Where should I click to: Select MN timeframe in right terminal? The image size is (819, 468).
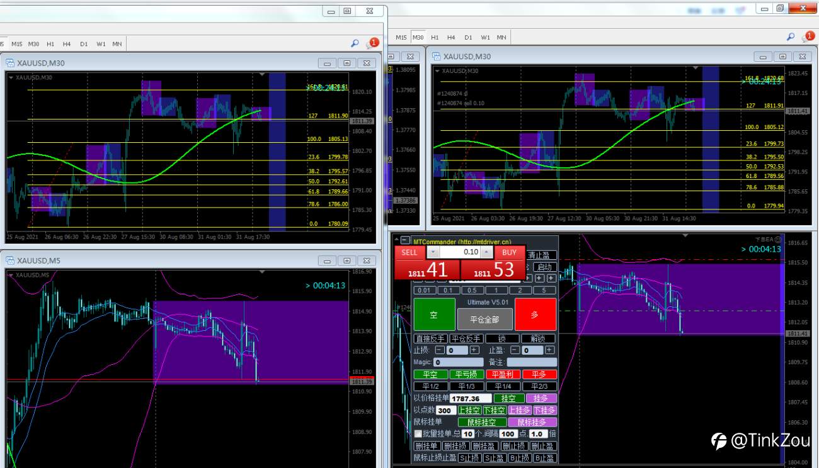point(501,38)
